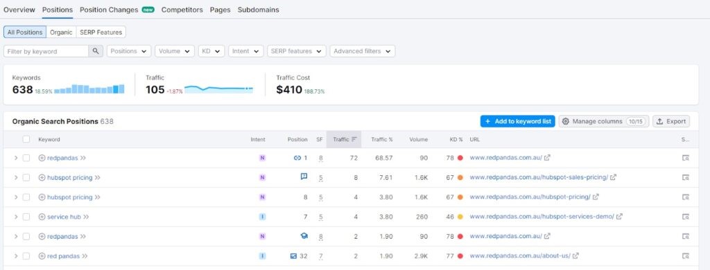This screenshot has width=710, height=270.
Task: Open external link icon for hubspot-sales-pricing URL
Action: (613, 177)
